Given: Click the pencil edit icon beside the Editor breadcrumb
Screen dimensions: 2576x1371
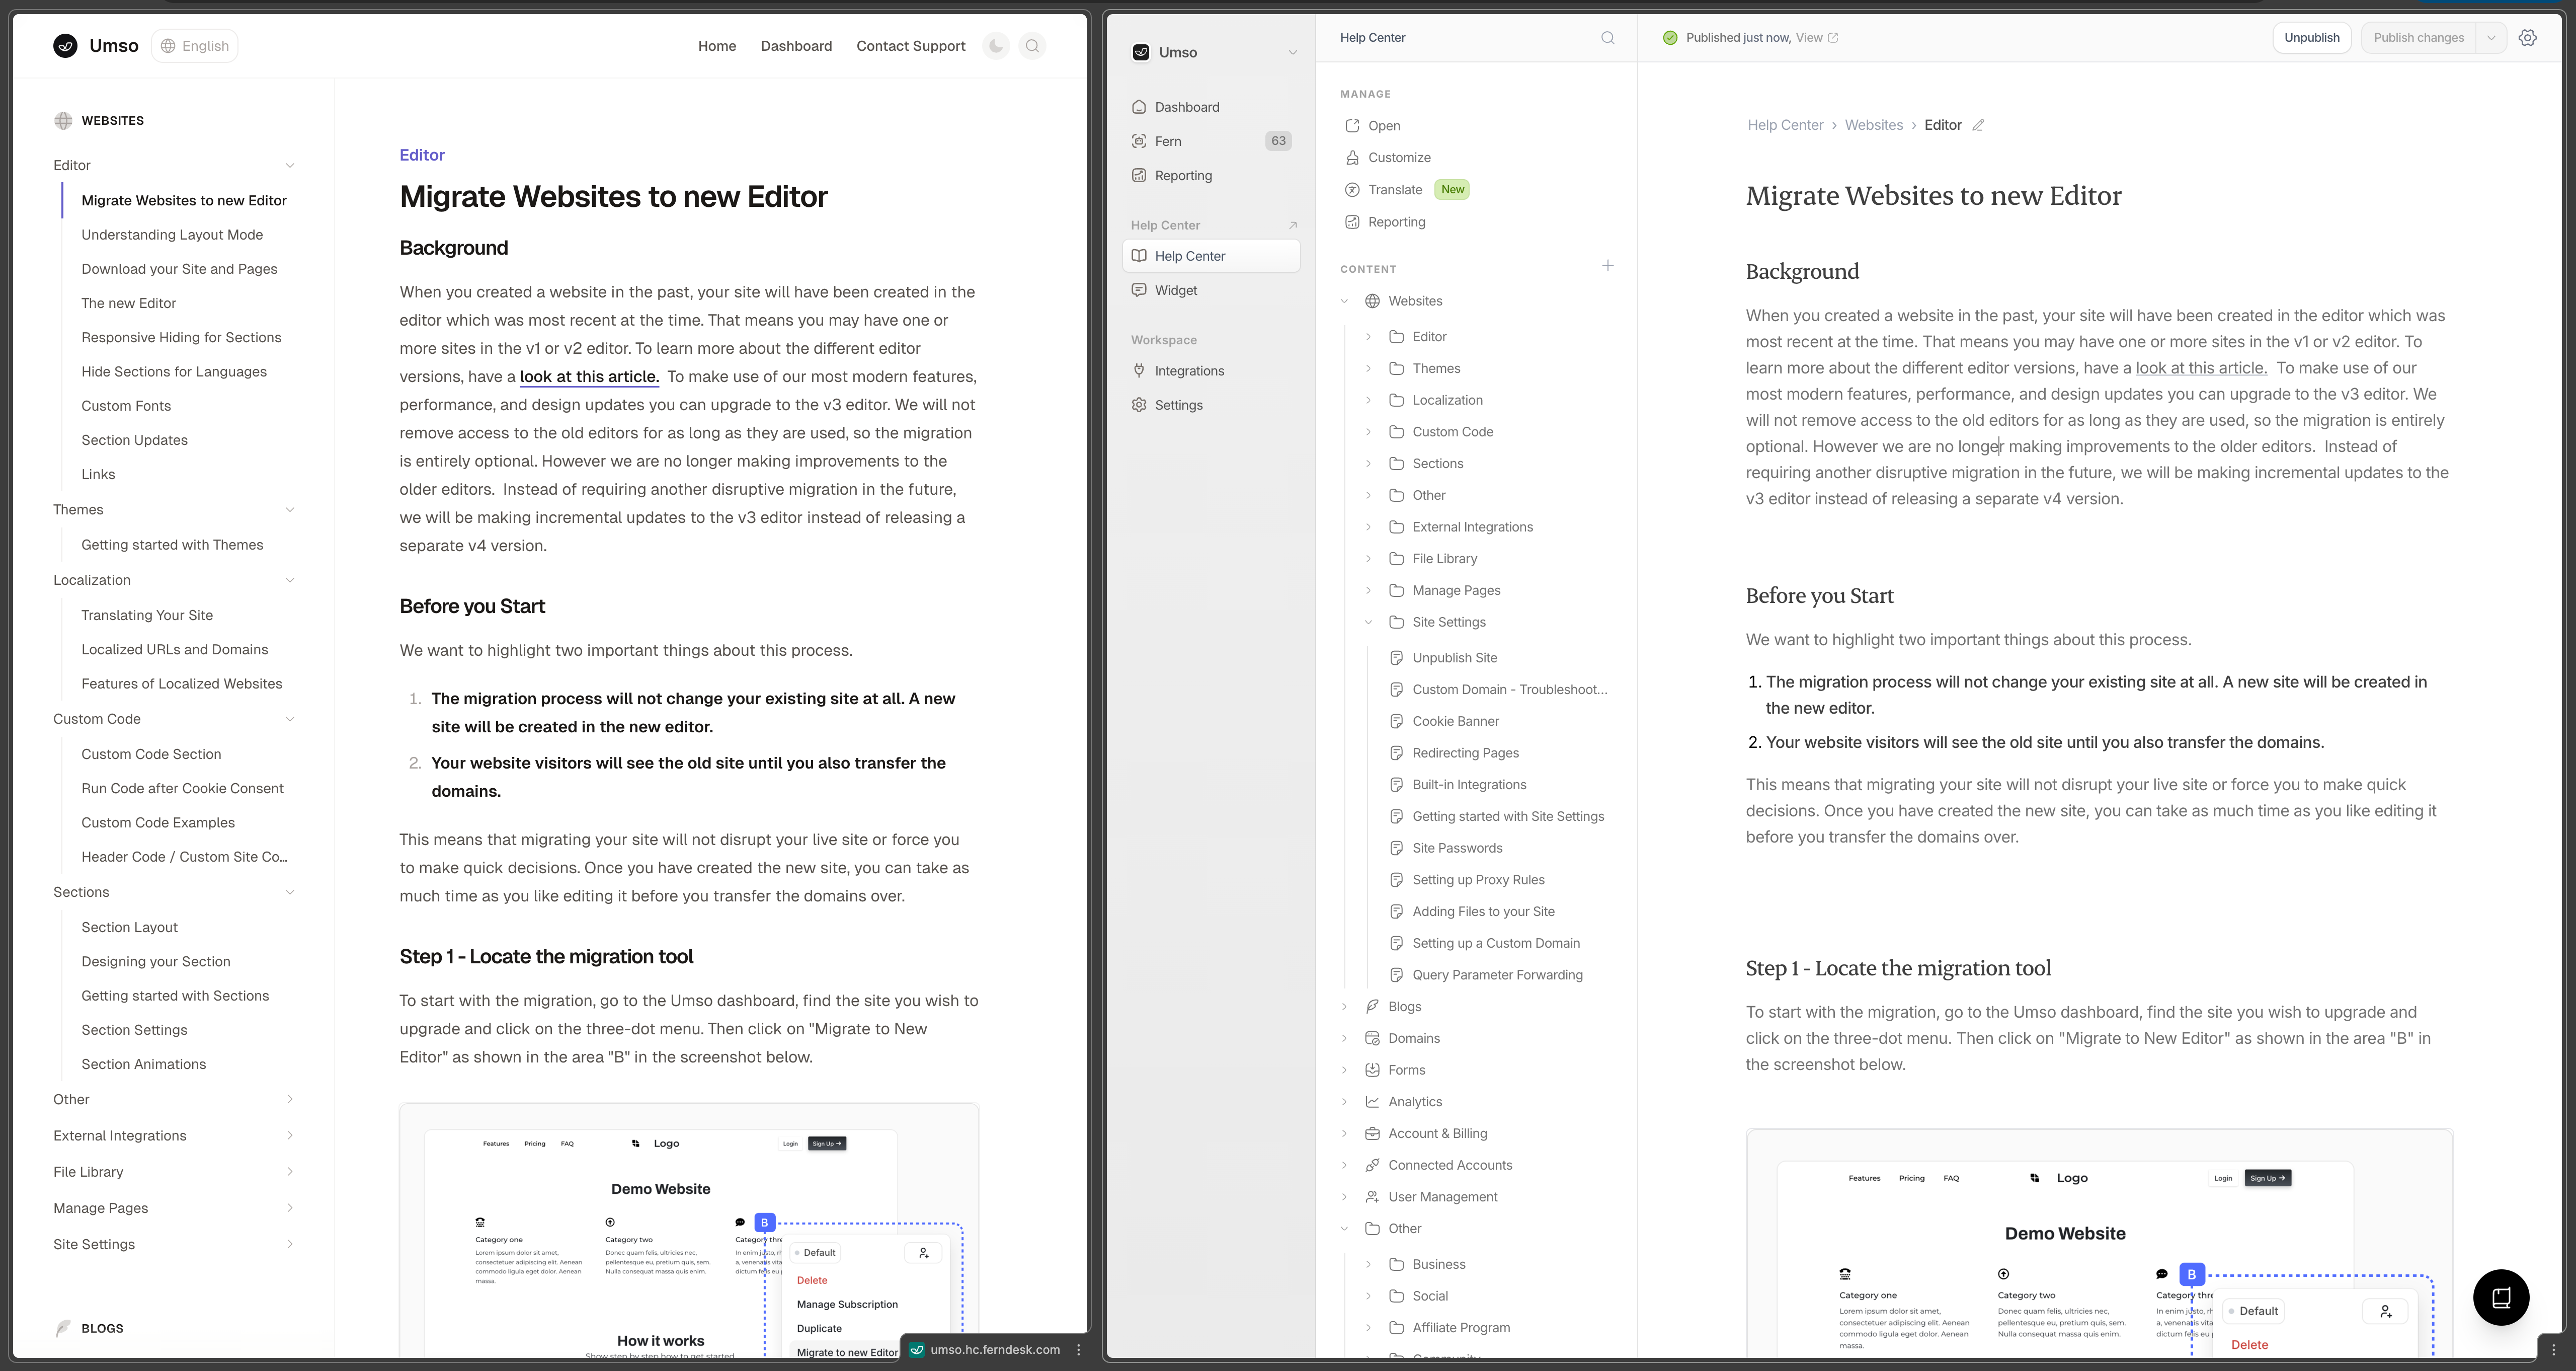Looking at the screenshot, I should [1978, 125].
